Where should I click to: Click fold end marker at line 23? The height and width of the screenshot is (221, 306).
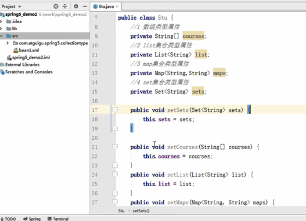pos(115,165)
